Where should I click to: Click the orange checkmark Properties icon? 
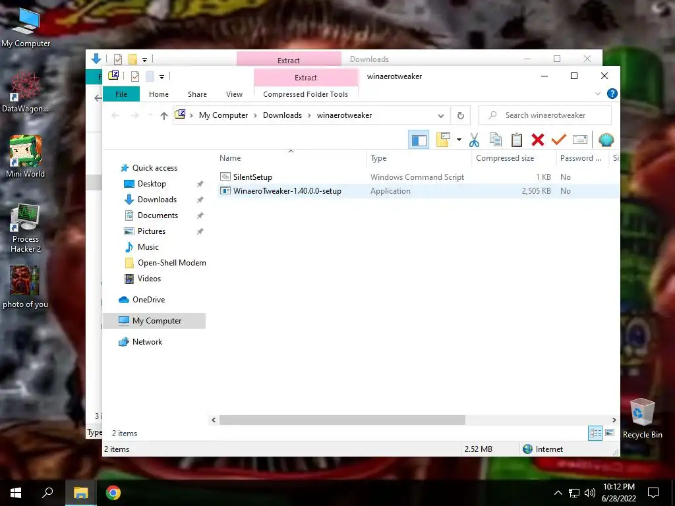click(x=559, y=140)
